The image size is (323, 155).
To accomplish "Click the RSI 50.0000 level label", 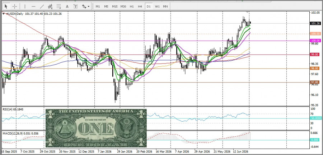I will click(315, 118).
